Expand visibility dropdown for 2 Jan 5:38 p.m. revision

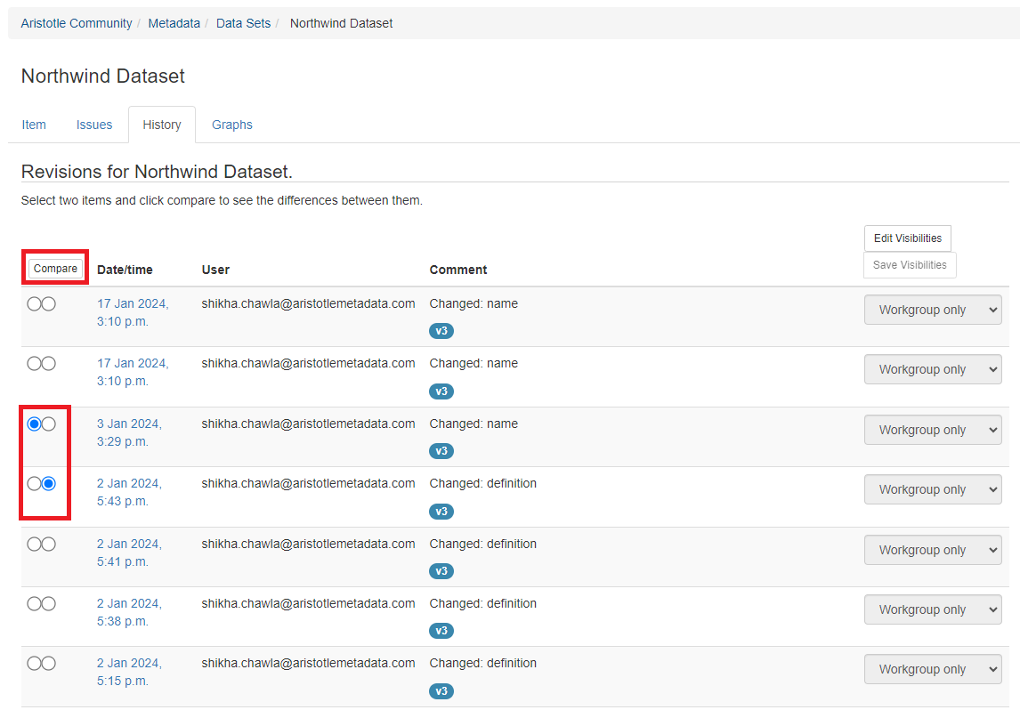[932, 609]
